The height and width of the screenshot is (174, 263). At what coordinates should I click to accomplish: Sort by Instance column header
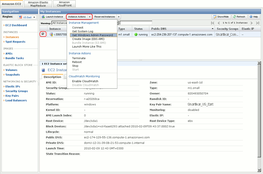57,29
